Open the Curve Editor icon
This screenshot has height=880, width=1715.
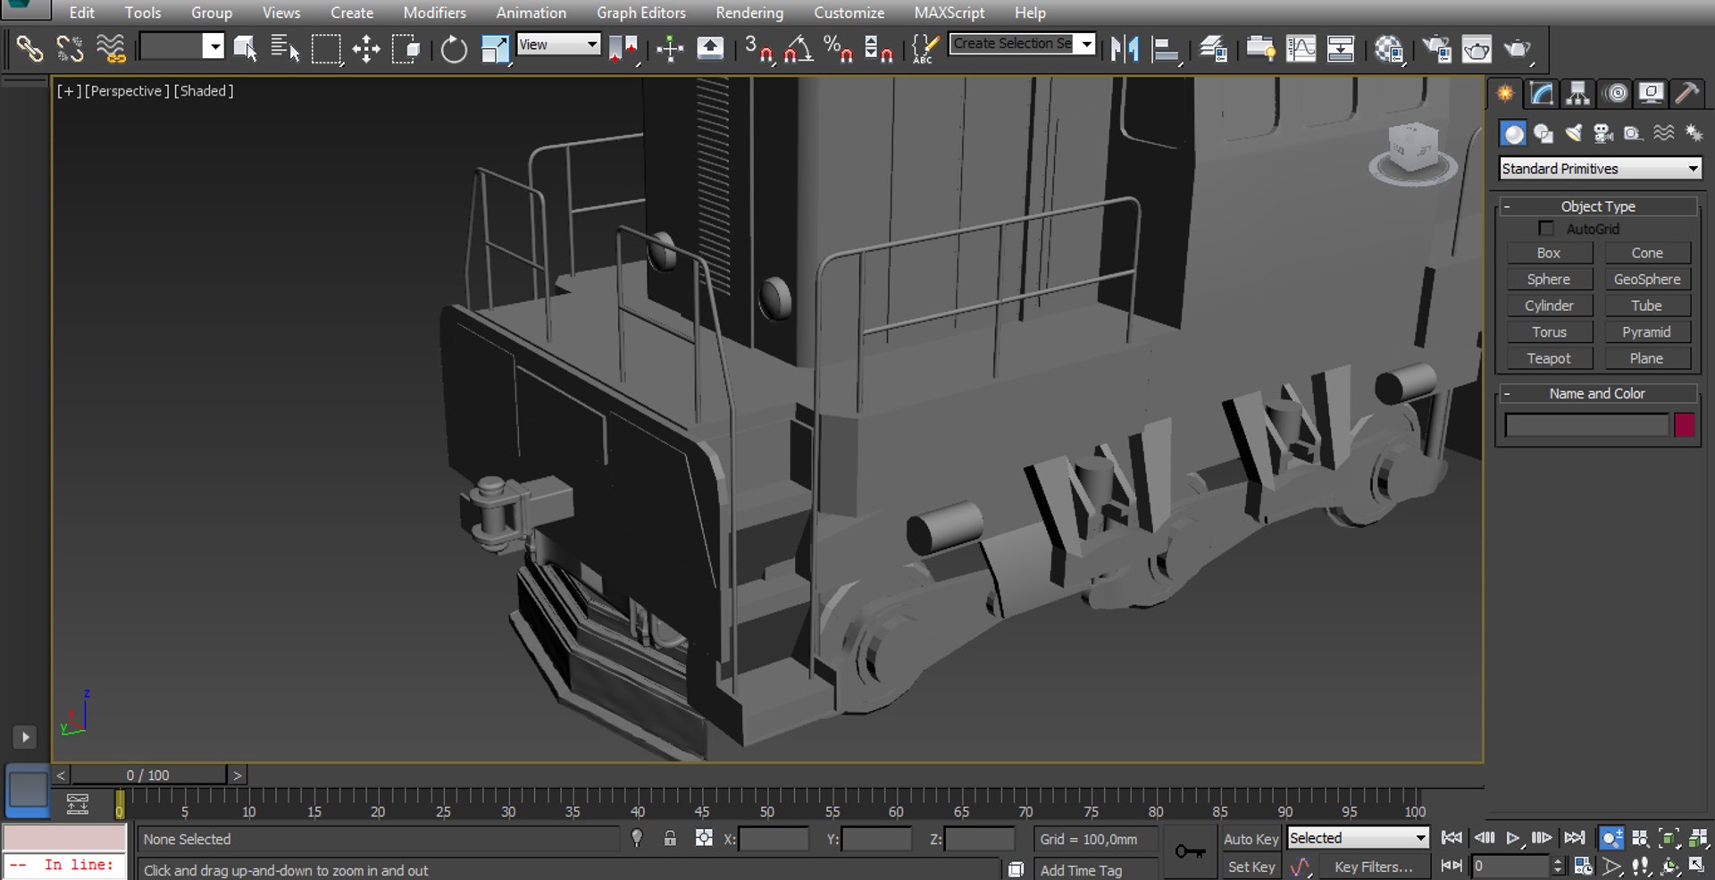coord(1301,48)
